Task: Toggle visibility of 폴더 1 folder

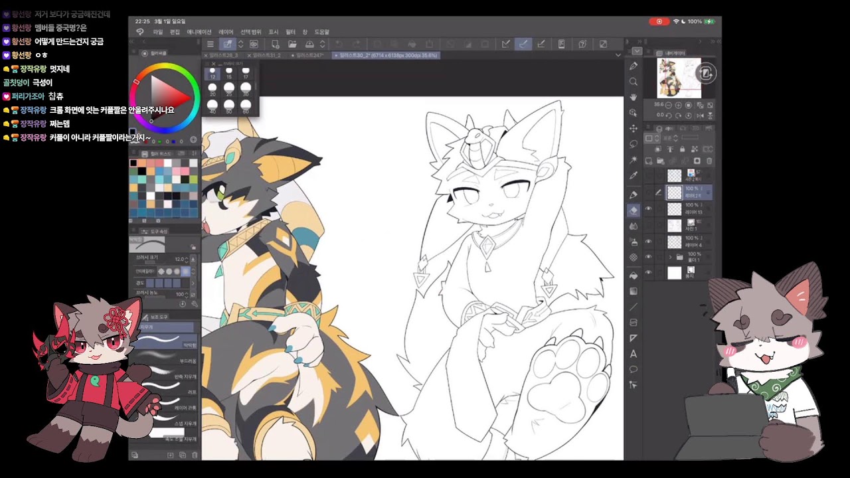Action: 649,258
